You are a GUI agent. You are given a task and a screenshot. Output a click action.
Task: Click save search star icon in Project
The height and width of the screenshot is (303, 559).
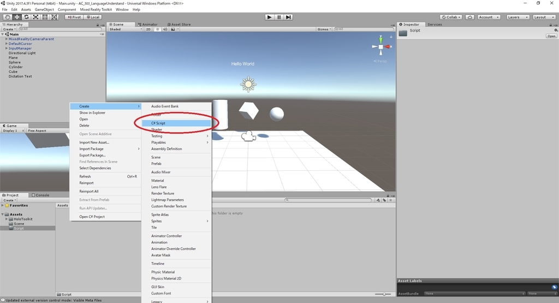tap(391, 200)
